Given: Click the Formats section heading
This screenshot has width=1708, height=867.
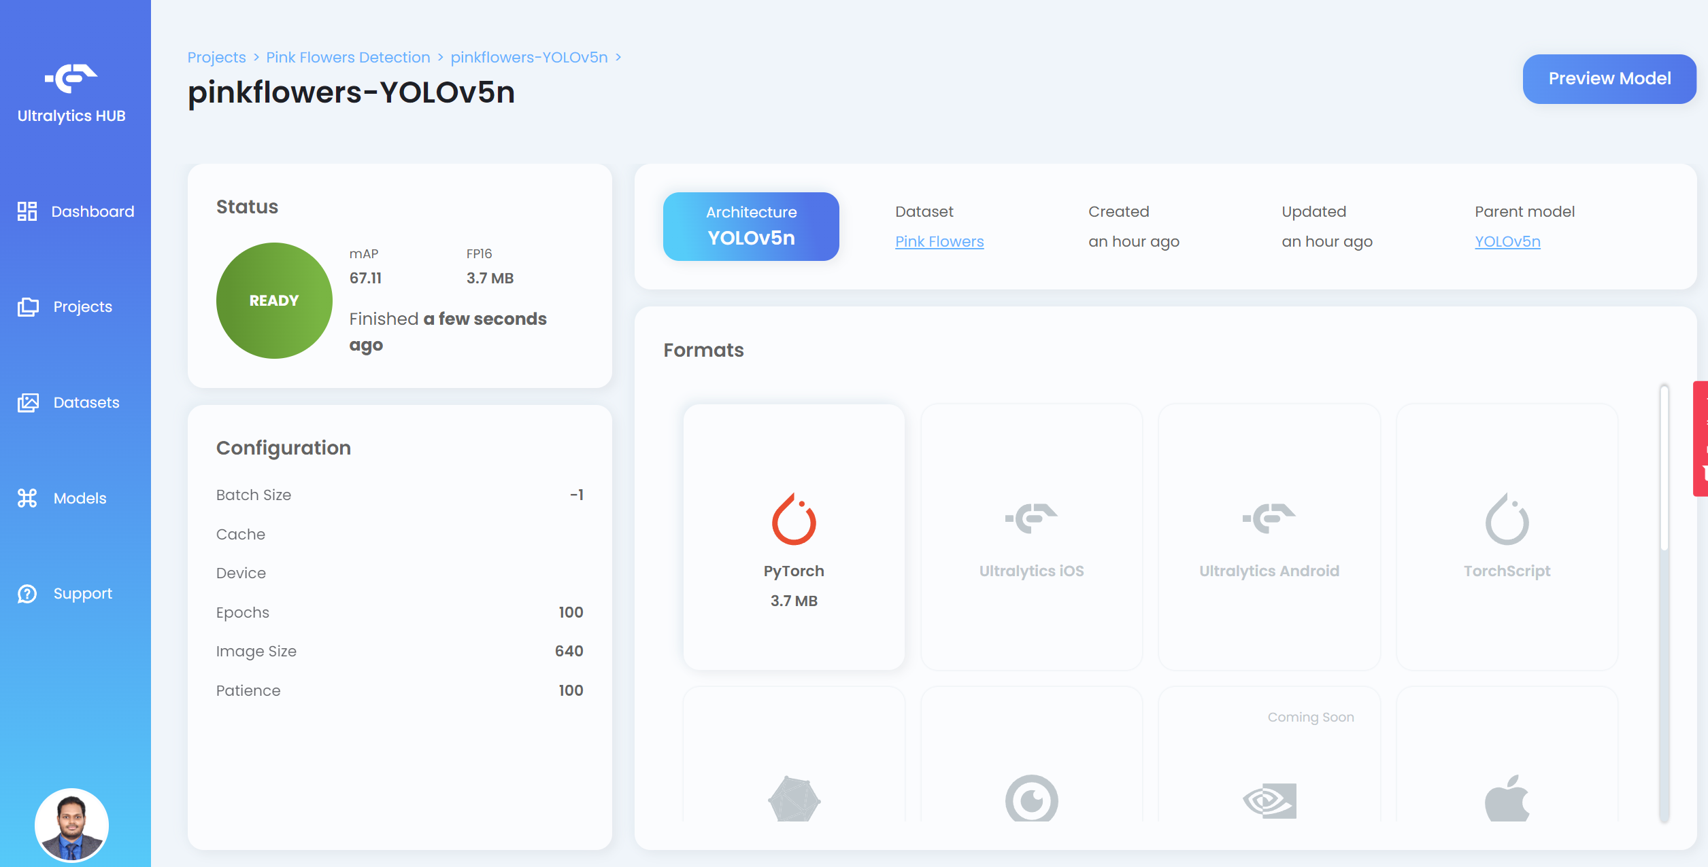Looking at the screenshot, I should click(703, 350).
